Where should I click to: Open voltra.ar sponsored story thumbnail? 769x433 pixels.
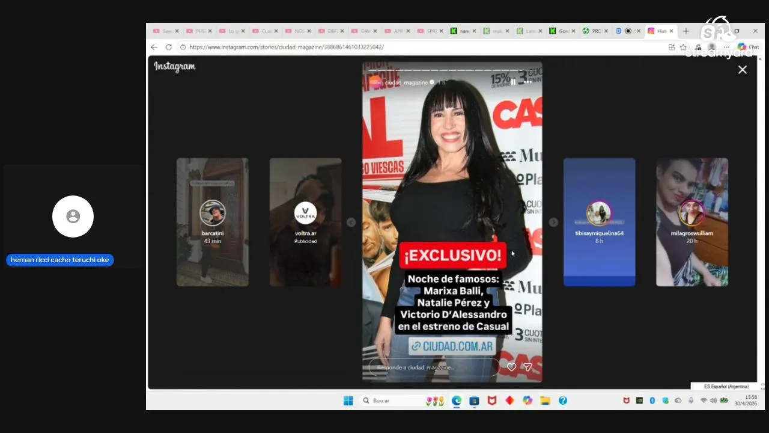[x=305, y=222]
